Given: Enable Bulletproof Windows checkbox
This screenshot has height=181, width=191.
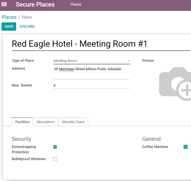Looking at the screenshot, I should (x=55, y=159).
